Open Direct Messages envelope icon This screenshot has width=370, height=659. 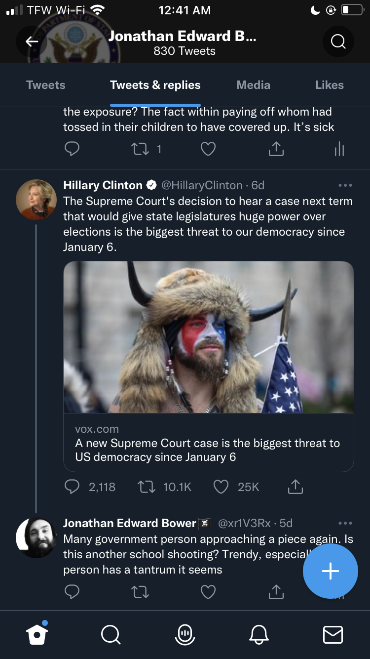point(333,634)
